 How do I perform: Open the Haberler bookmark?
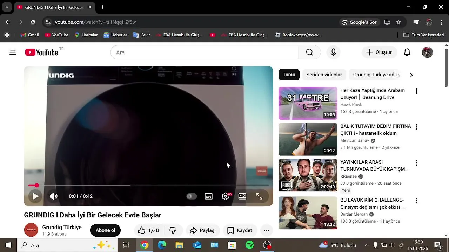pyautogui.click(x=115, y=35)
